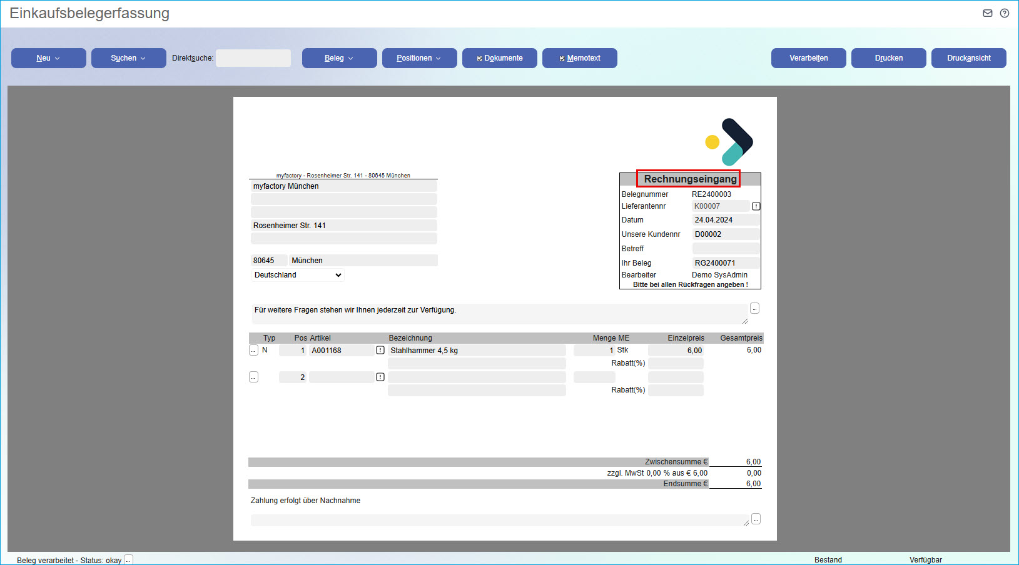1019x565 pixels.
Task: Click the Lieferantennr field K00007
Action: 721,206
